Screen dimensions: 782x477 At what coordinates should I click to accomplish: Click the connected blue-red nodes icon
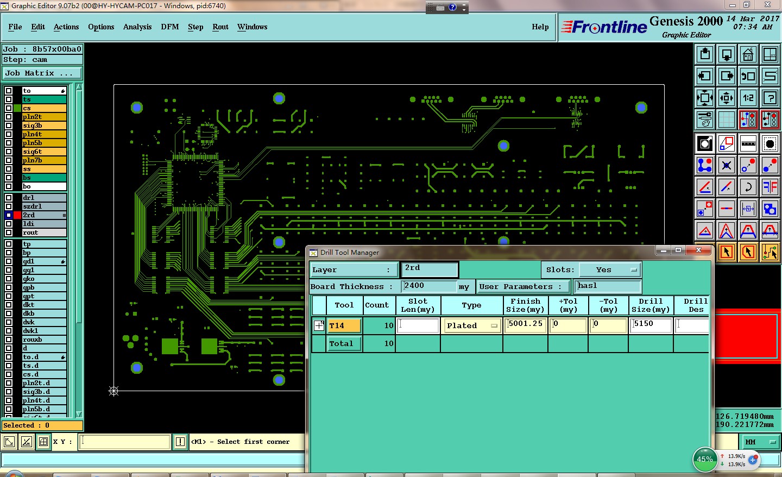[705, 165]
